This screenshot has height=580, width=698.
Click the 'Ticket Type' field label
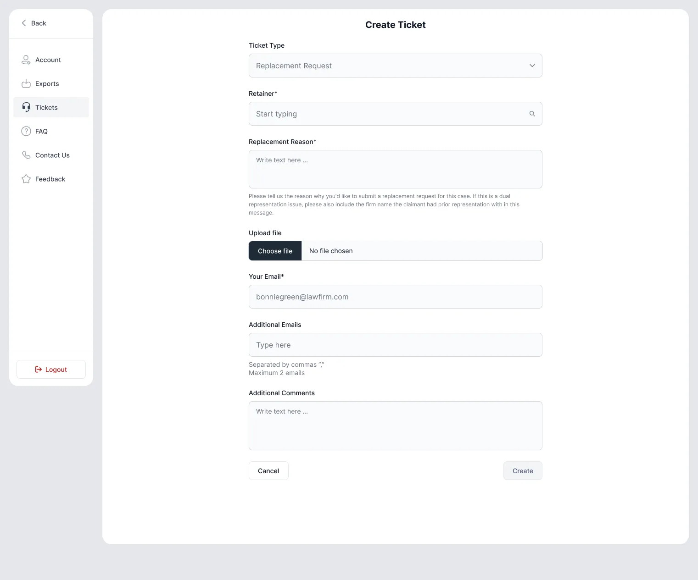tap(267, 45)
